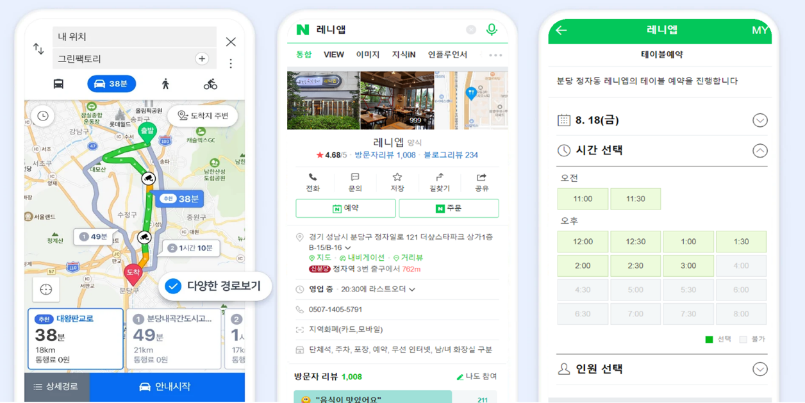The width and height of the screenshot is (805, 403).
Task: Choose the bicycle route icon
Action: pos(210,84)
